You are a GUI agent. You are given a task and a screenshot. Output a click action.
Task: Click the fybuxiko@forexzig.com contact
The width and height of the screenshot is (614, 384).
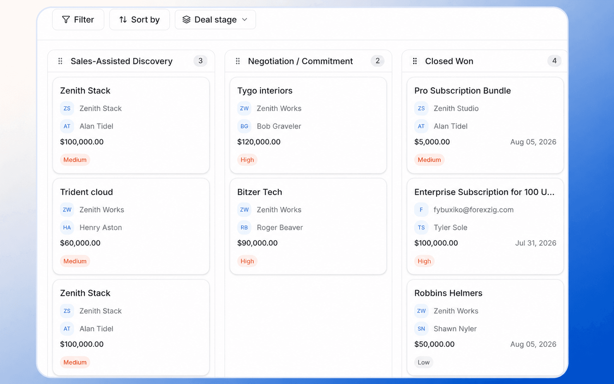click(473, 210)
